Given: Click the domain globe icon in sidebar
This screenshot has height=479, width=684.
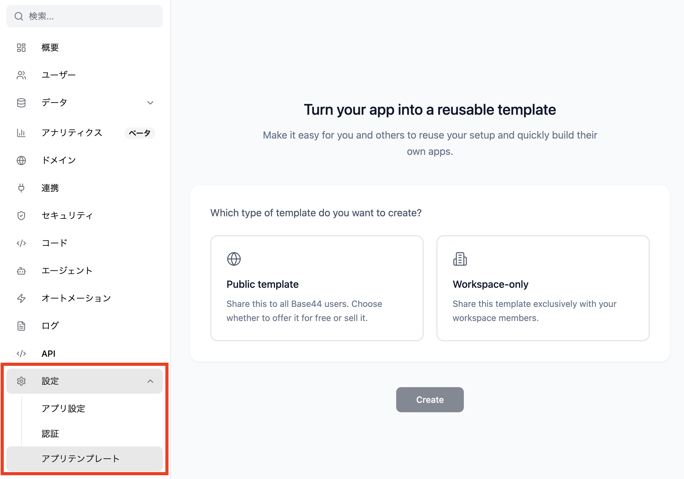Looking at the screenshot, I should point(21,161).
